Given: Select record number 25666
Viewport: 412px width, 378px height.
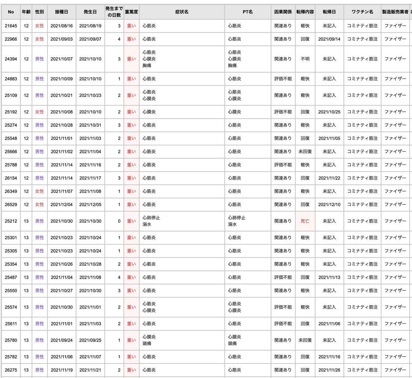Looking at the screenshot, I should click(11, 152).
